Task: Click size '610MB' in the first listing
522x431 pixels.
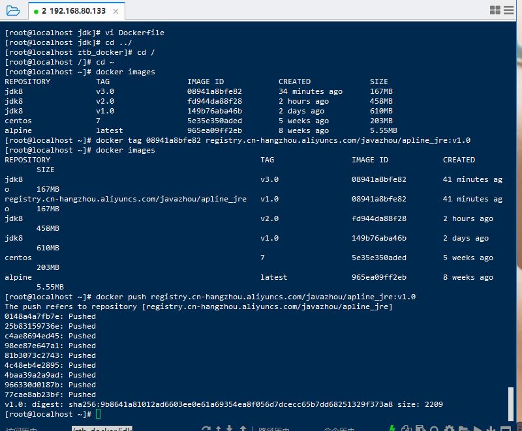Action: click(x=381, y=111)
